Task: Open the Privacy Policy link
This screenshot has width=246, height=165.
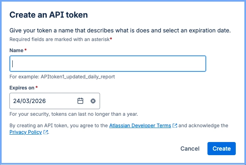Action: (x=25, y=132)
